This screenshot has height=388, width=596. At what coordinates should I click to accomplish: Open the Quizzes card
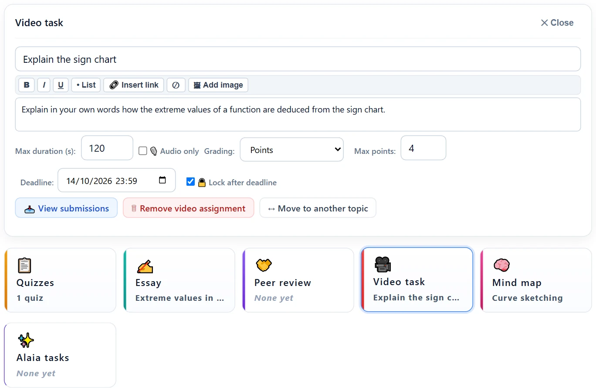(60, 280)
